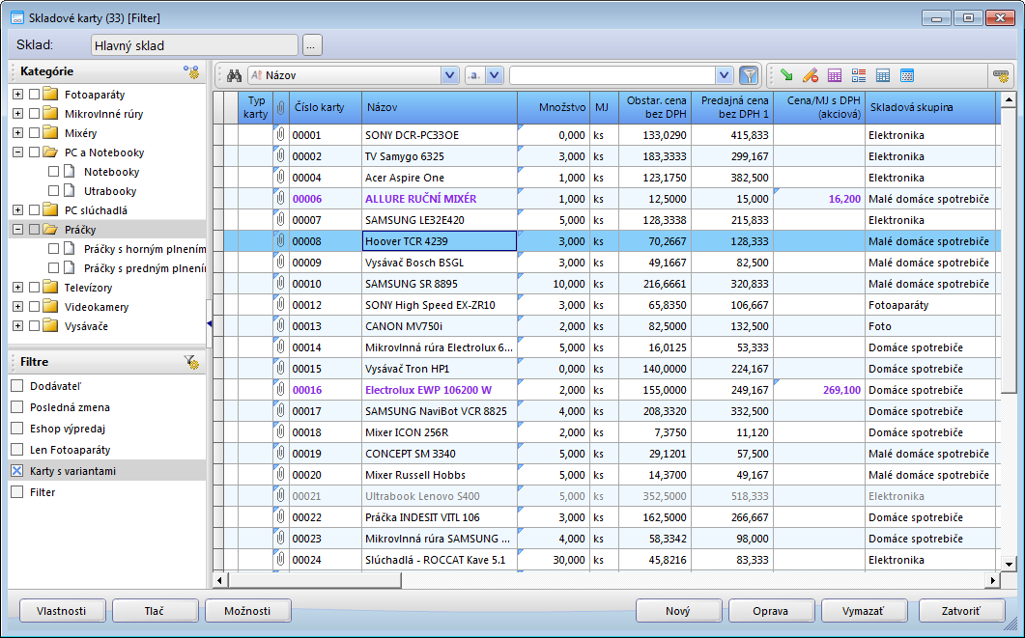The image size is (1025, 638).
Task: Click the pencil edit toolbar icon
Action: [x=811, y=75]
